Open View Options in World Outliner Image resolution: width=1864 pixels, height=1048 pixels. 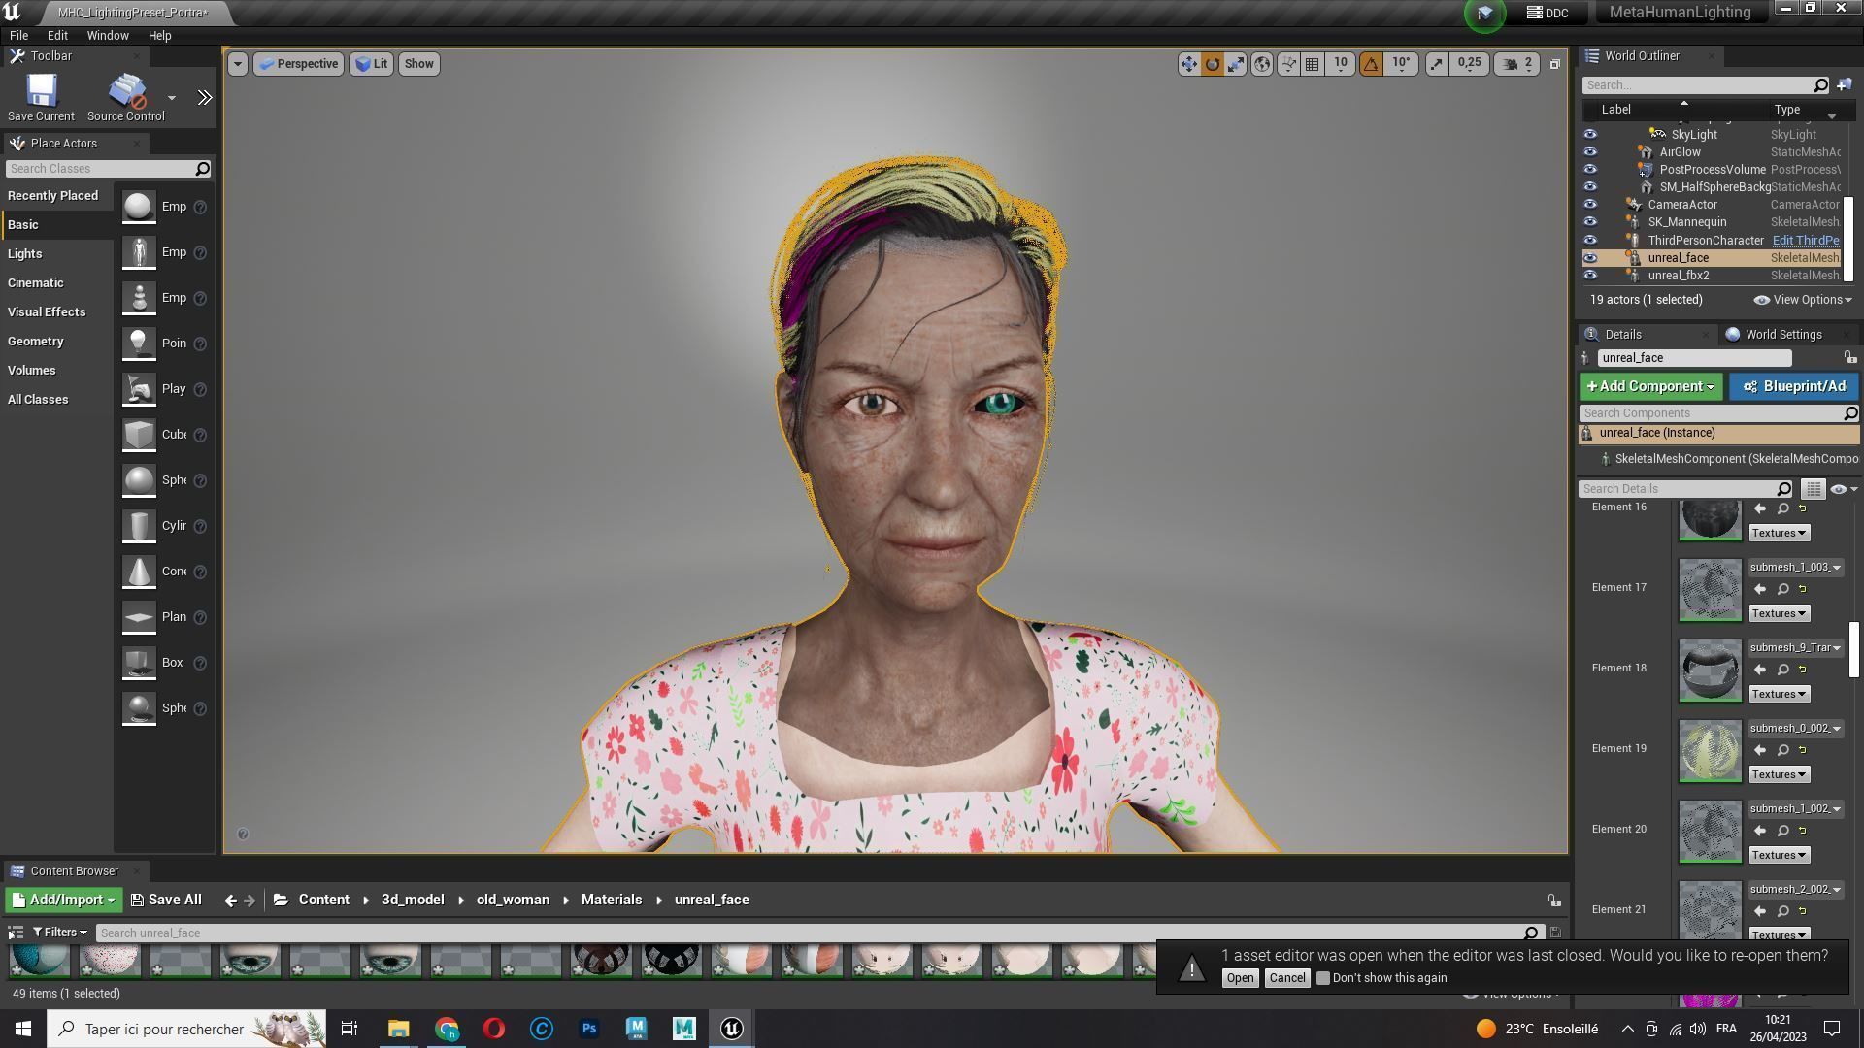1803,300
